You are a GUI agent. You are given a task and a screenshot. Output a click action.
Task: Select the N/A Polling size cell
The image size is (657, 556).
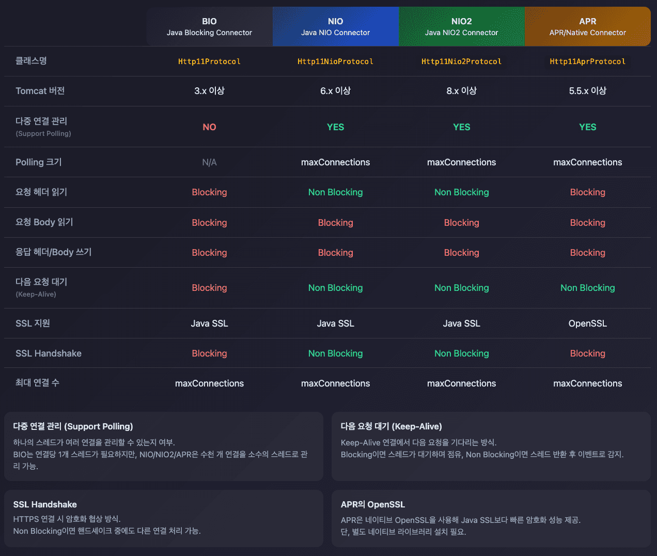click(x=209, y=162)
